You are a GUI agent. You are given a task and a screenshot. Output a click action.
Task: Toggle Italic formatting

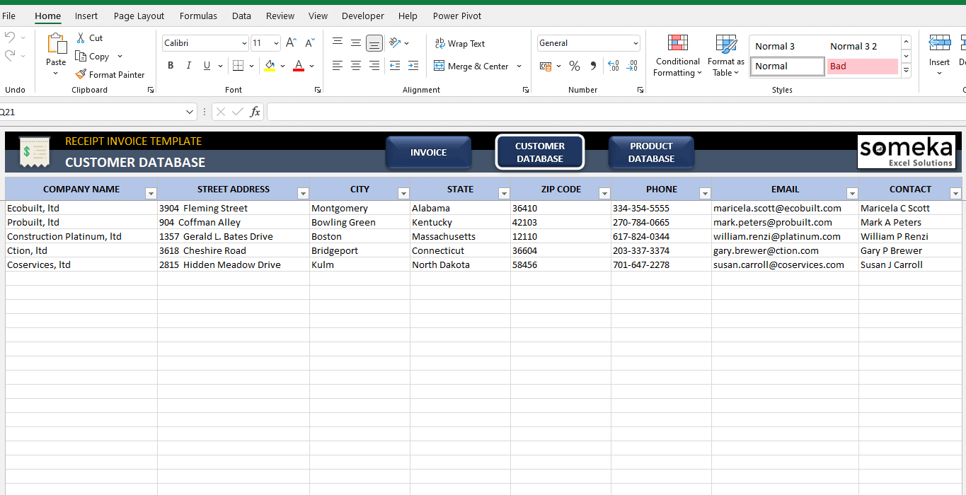point(188,65)
